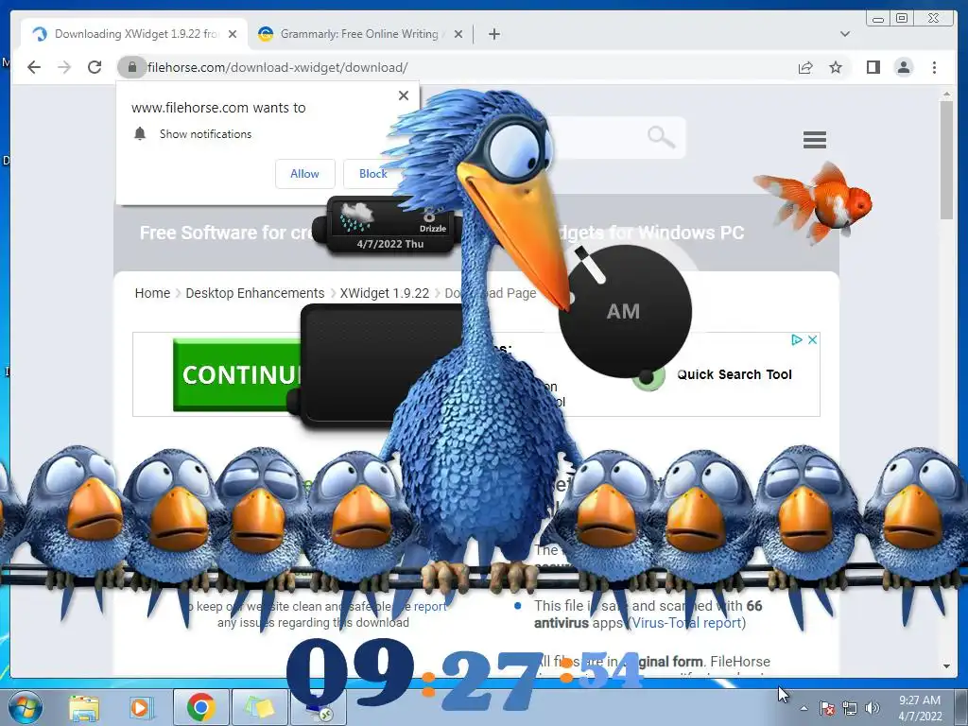Open Windows Explorer from the taskbar

84,708
